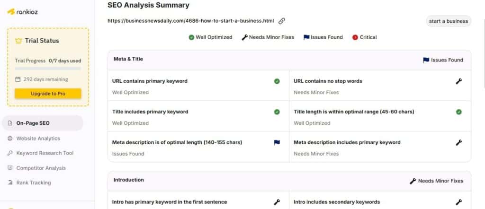Click the Rankioz logo icon
485x209 pixels.
coord(11,11)
